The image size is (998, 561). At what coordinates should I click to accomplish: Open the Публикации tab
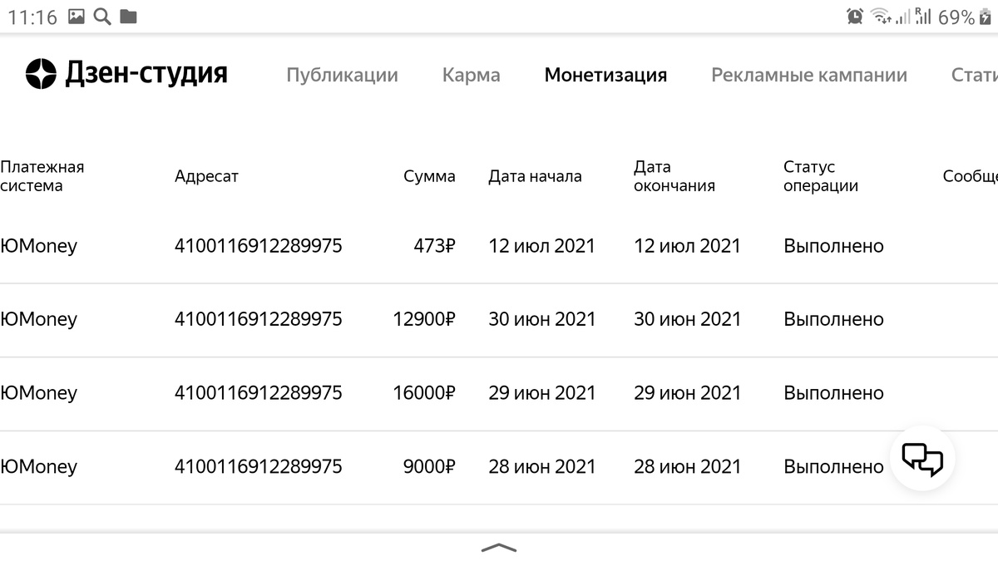tap(342, 75)
